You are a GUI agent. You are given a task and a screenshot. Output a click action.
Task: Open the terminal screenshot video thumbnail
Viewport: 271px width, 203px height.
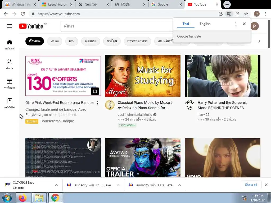(x=63, y=158)
